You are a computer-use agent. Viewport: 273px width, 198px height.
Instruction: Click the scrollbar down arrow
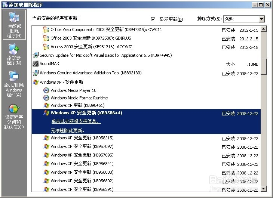(264, 188)
